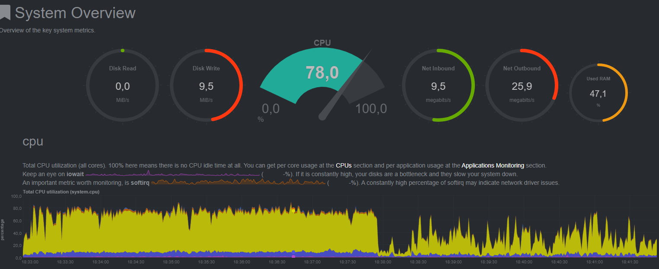Open the Net Inbound gauge
Viewport: 659px width, 269px height.
point(438,86)
